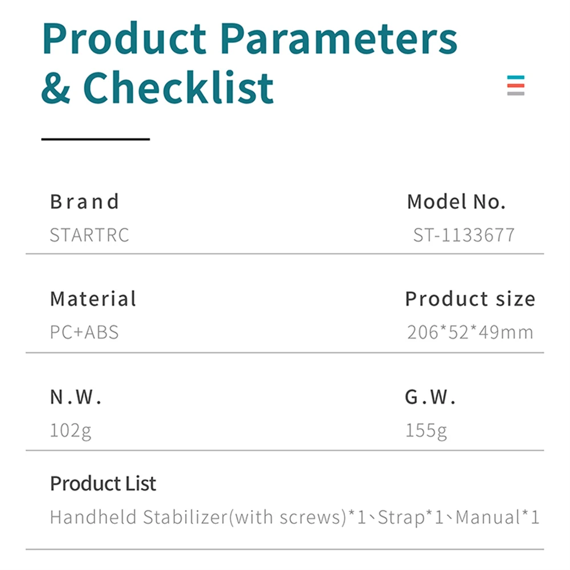This screenshot has height=570, width=570.
Task: Click the three-striped colored menu icon
Action: [x=515, y=85]
